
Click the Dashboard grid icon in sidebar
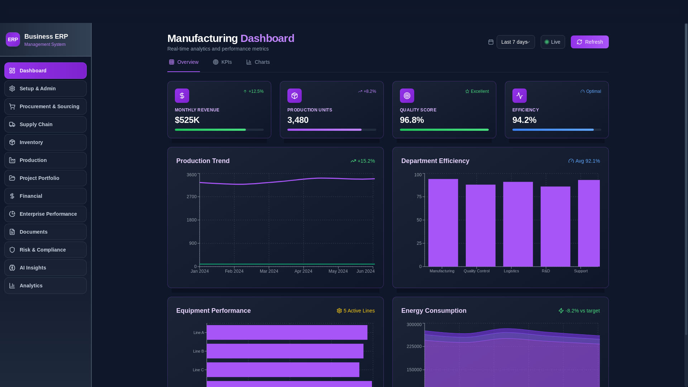point(12,71)
